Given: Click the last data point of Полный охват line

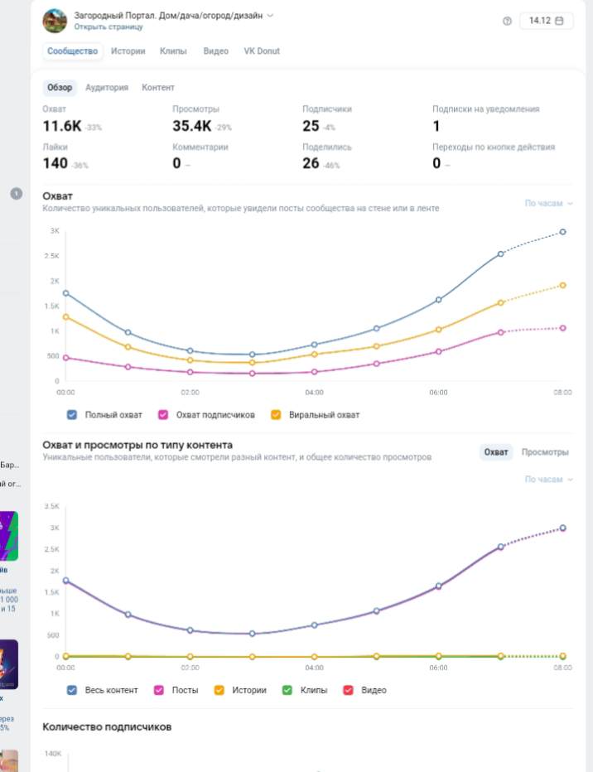Looking at the screenshot, I should point(562,232).
